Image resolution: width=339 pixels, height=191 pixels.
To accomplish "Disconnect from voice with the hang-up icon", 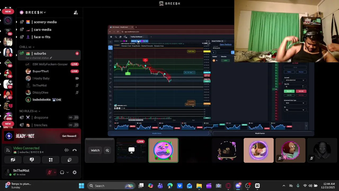I will click(75, 150).
